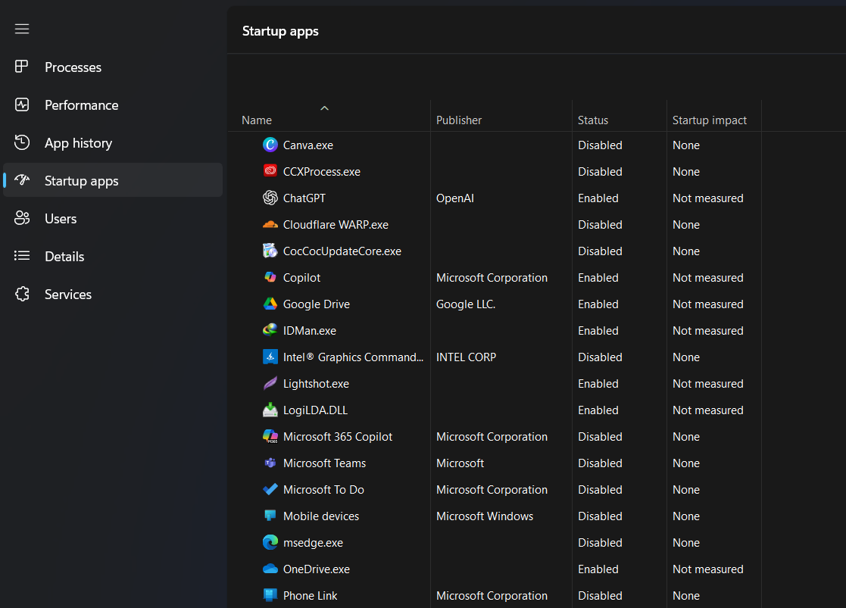Click Enabled status in OneDrive.exe row
This screenshot has width=846, height=608.
[598, 569]
